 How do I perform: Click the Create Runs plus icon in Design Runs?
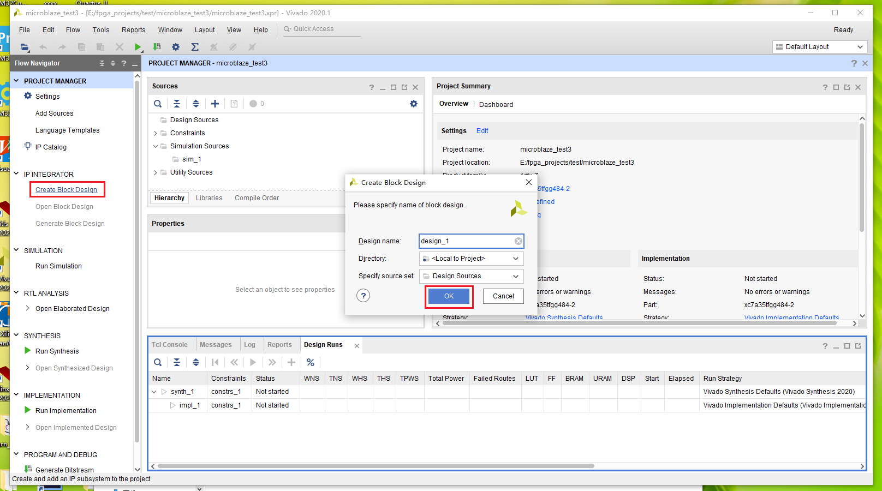pos(291,362)
